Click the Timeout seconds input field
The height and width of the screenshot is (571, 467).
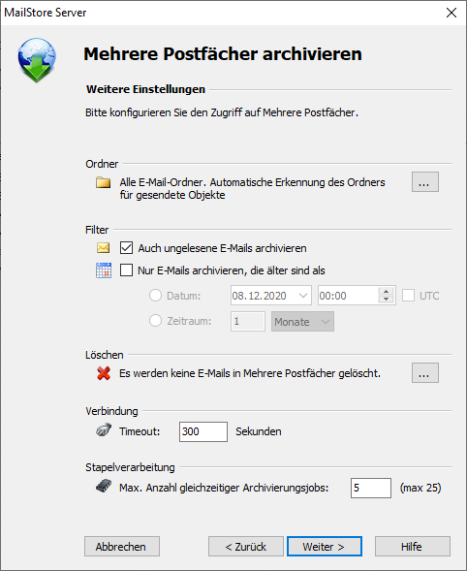203,431
